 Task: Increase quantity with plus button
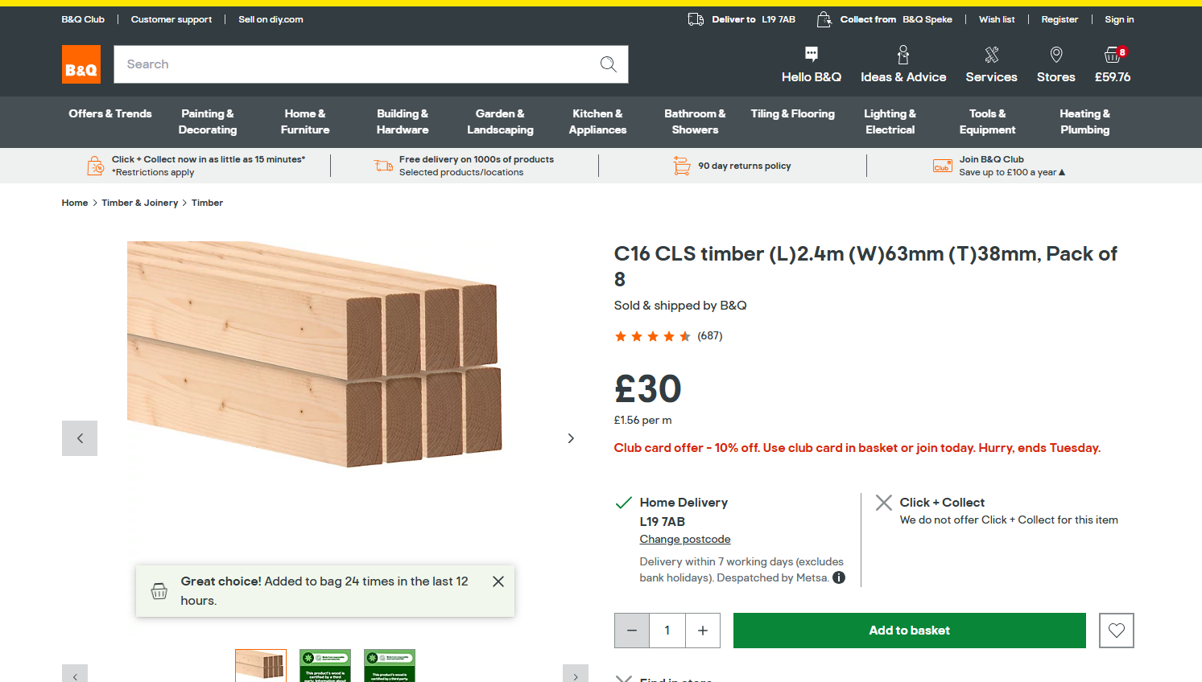(703, 631)
